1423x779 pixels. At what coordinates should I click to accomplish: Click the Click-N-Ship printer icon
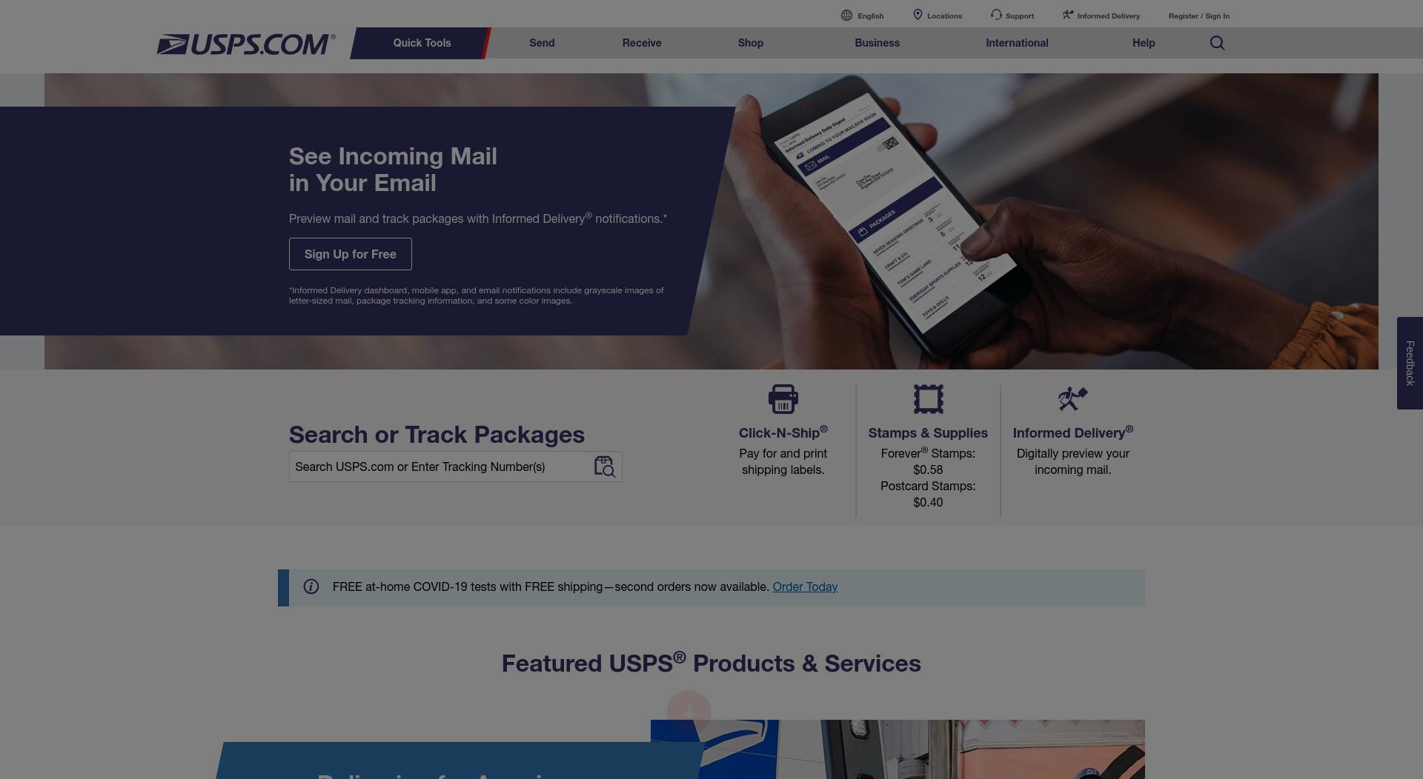coord(783,399)
